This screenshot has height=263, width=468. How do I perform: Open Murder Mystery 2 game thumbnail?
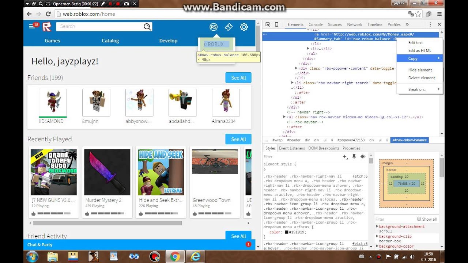click(x=107, y=172)
